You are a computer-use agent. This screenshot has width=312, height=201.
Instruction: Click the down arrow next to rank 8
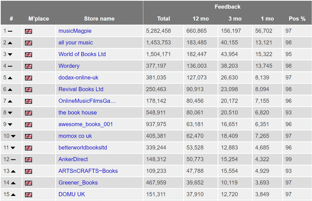[10, 113]
